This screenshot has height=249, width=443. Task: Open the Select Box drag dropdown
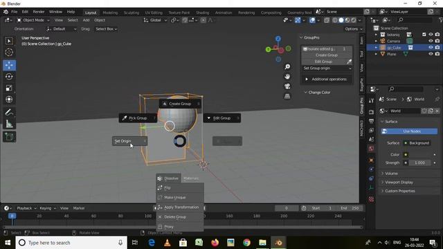[106, 29]
